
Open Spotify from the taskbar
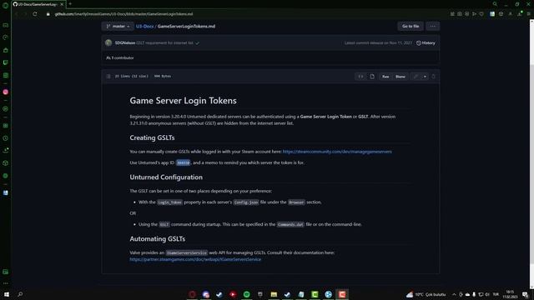tap(247, 294)
